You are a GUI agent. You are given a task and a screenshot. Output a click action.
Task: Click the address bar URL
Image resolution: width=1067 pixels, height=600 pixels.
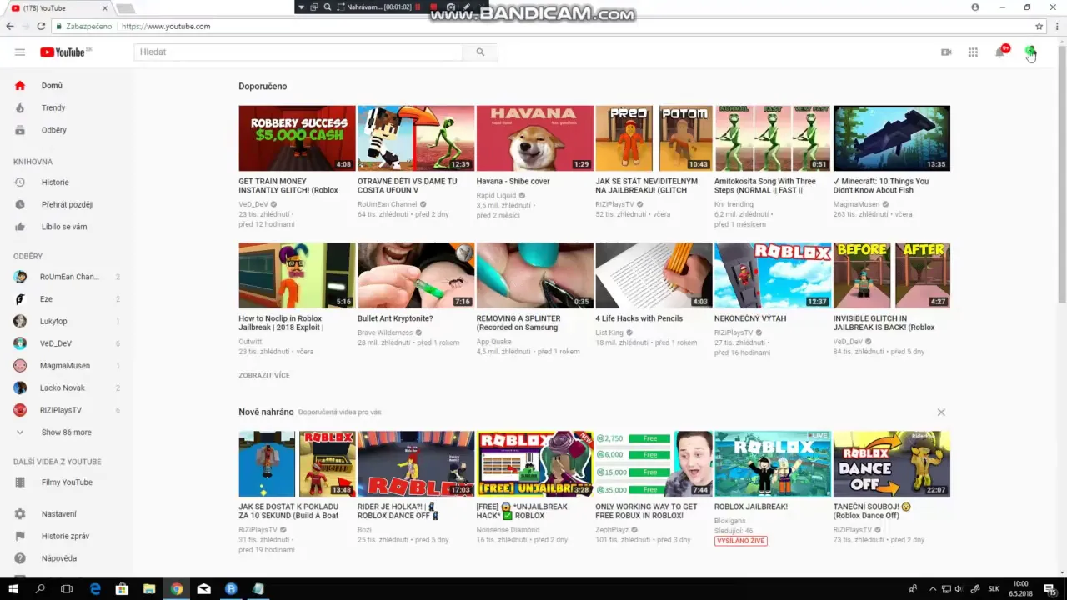165,26
